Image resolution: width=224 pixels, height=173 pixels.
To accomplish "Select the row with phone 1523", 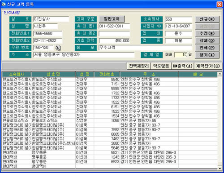I will click(110, 111).
